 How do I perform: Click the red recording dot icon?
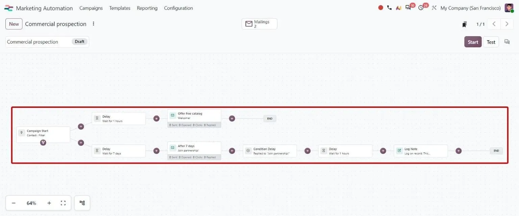coord(381,8)
